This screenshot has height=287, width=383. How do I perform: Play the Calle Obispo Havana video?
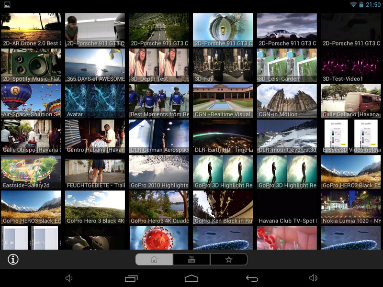click(31, 136)
